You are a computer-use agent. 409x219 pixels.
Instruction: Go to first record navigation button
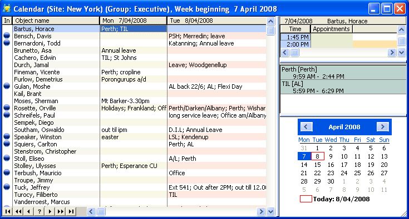8,211
